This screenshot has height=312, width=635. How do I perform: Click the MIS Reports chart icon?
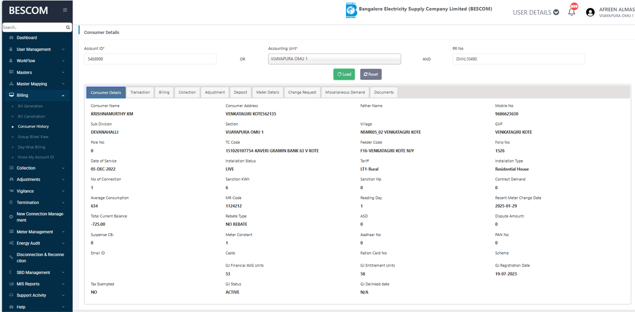(x=11, y=283)
